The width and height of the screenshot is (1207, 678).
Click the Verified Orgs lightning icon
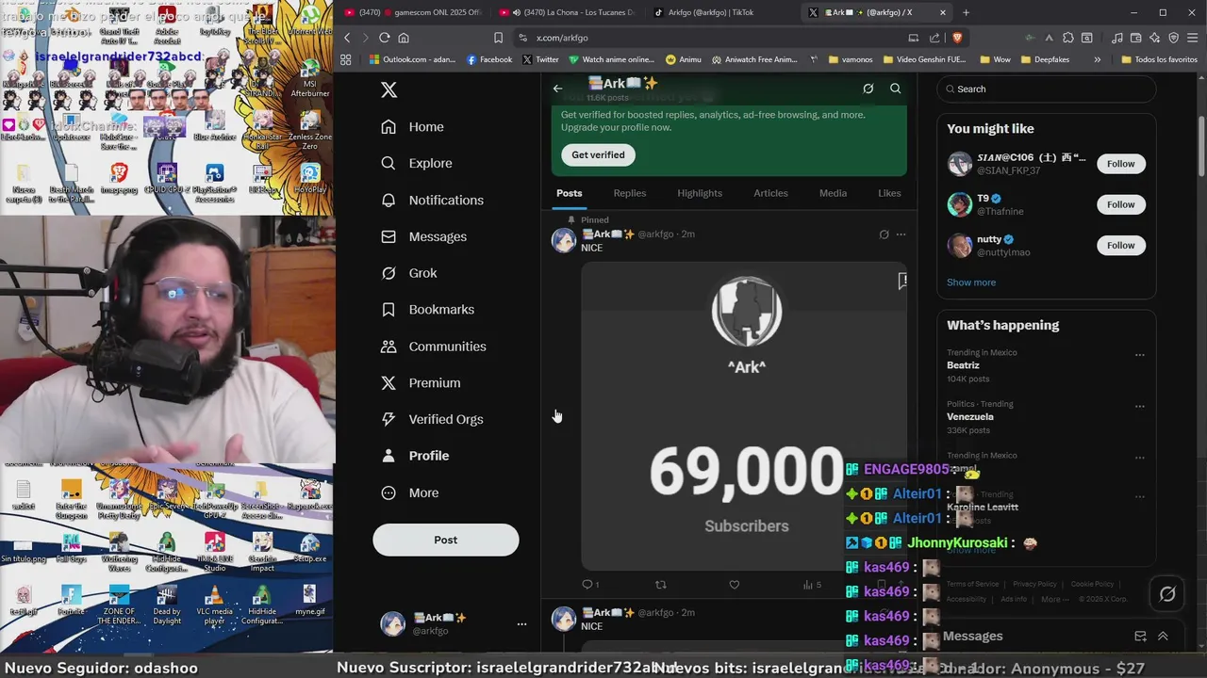[389, 420]
